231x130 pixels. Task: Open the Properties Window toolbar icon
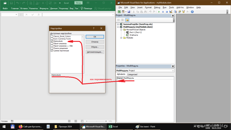pos(180,12)
